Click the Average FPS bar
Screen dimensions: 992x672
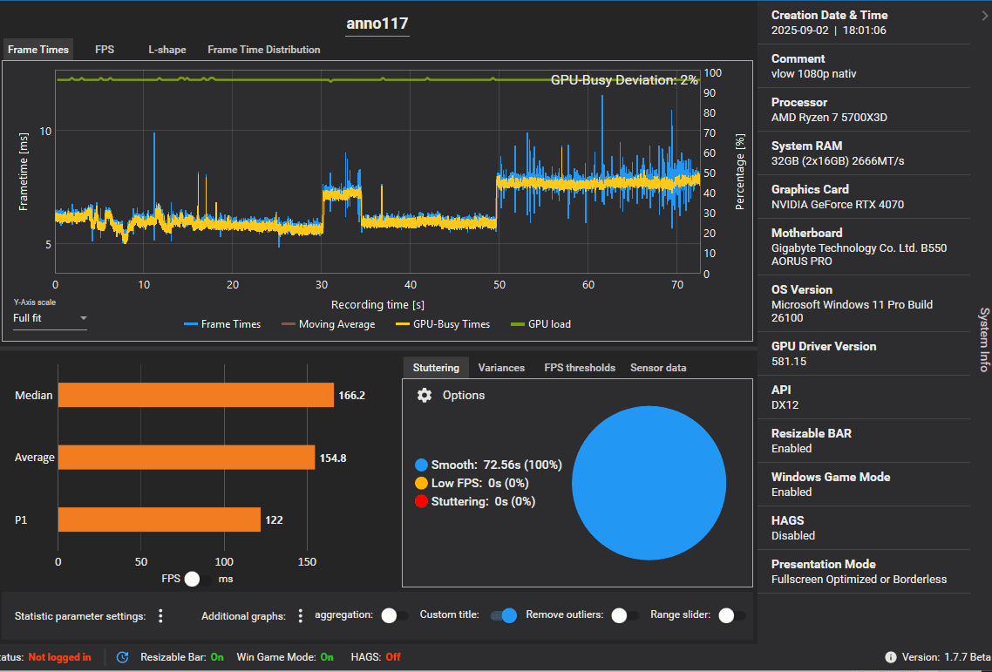(x=187, y=458)
